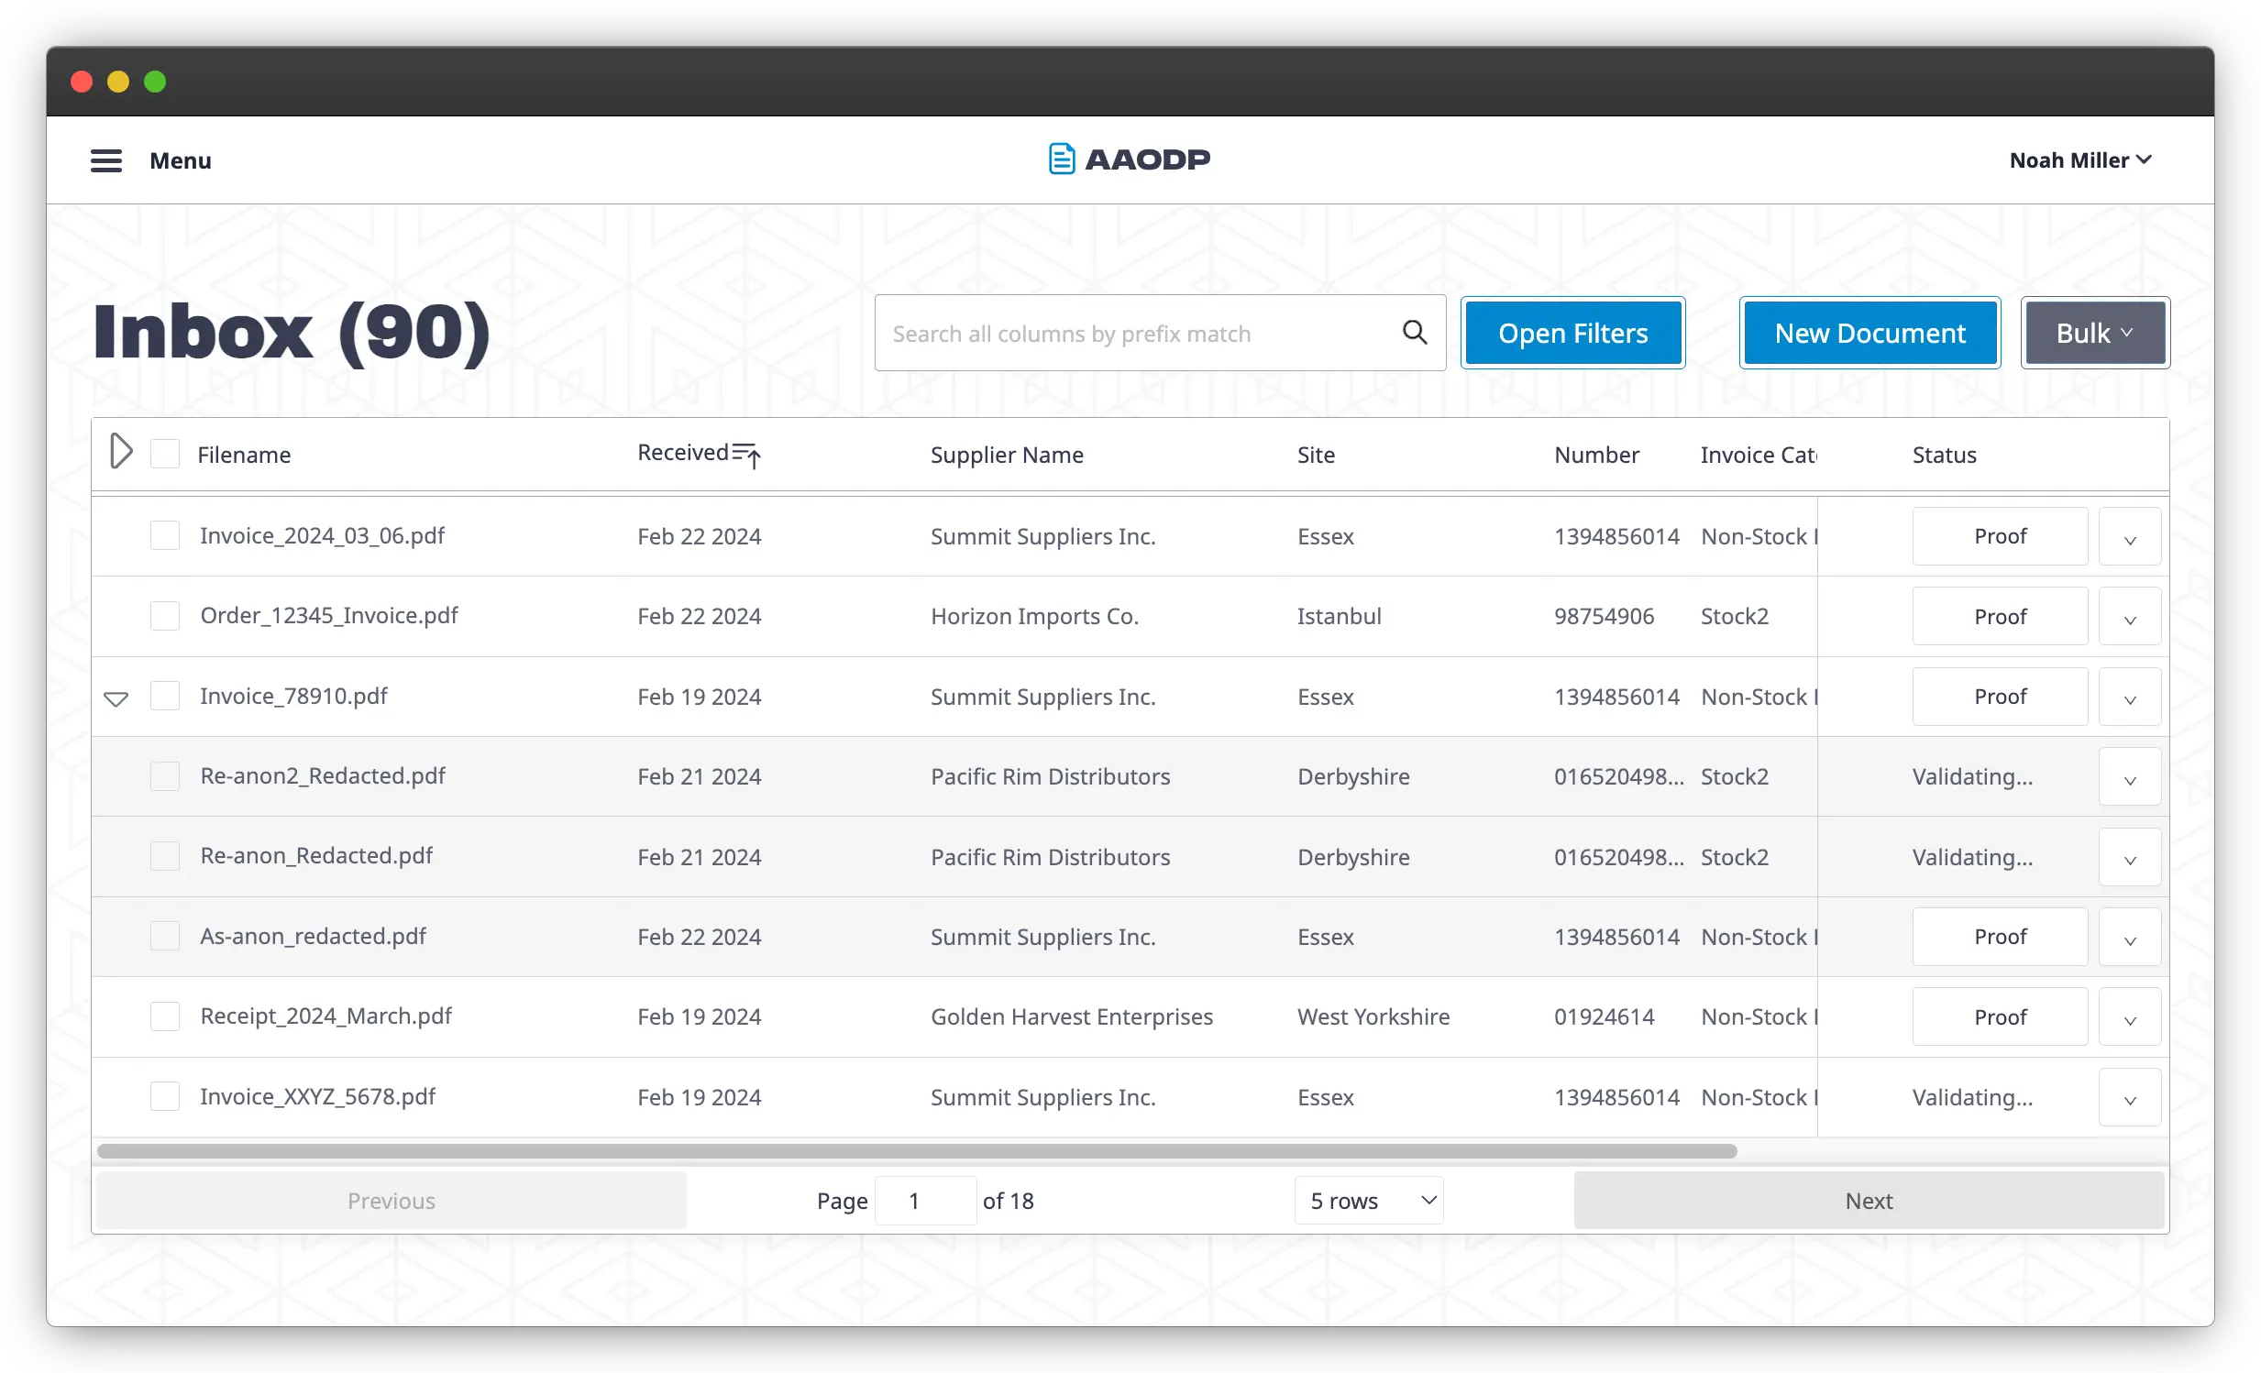The width and height of the screenshot is (2261, 1373).
Task: Sort by the Supplier Name column header
Action: pos(1007,454)
